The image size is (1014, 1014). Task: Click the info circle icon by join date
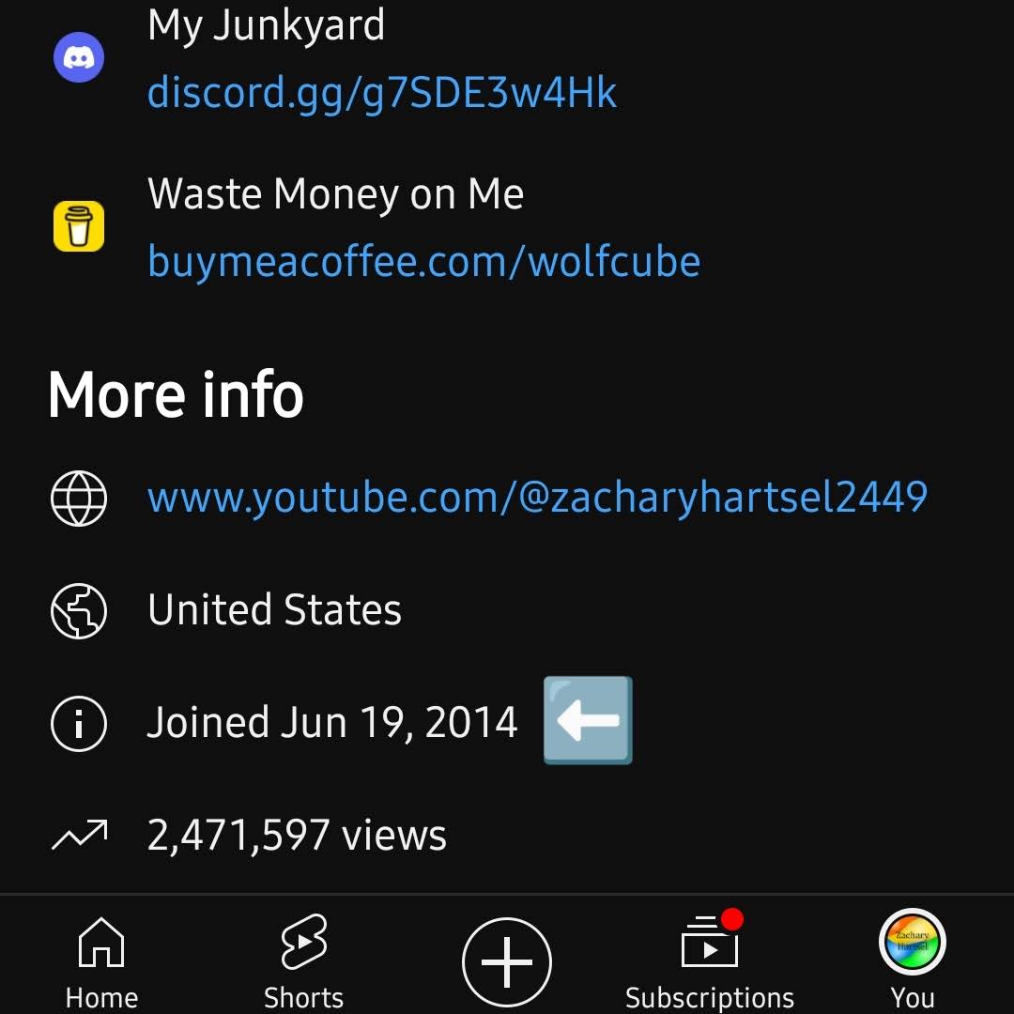point(79,723)
